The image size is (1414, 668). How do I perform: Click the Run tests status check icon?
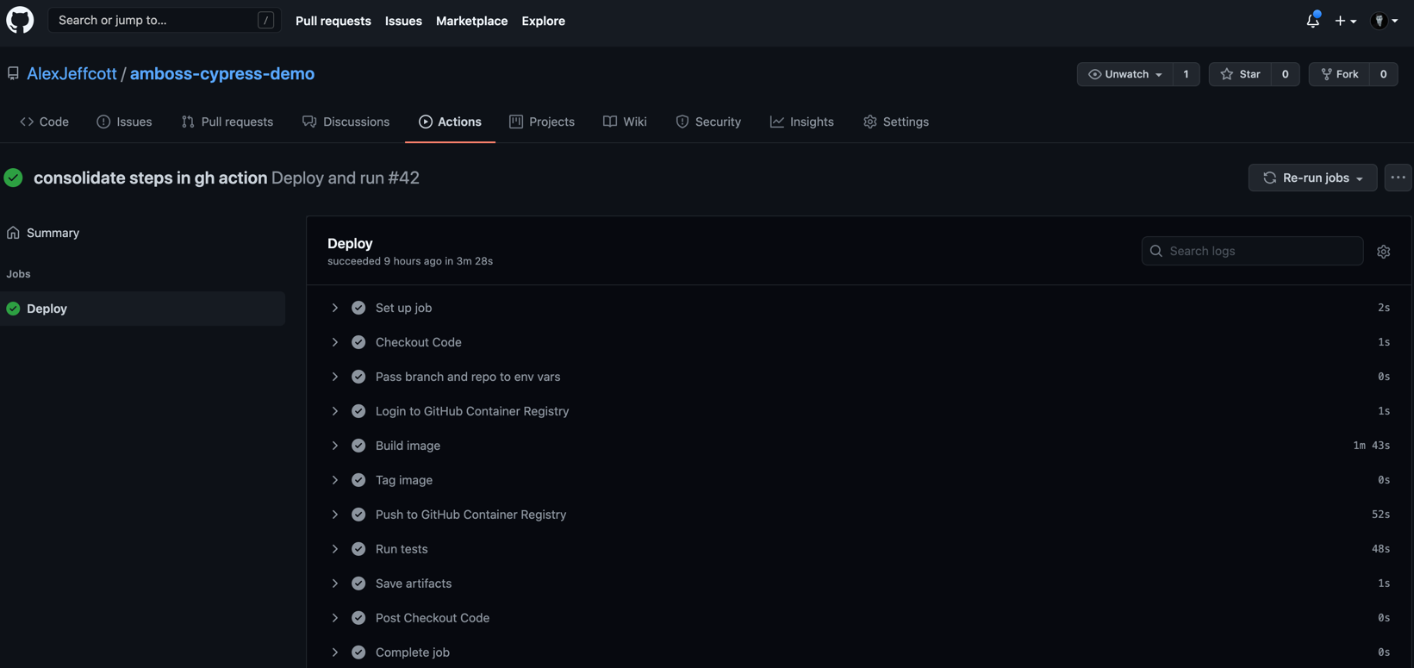coord(358,549)
